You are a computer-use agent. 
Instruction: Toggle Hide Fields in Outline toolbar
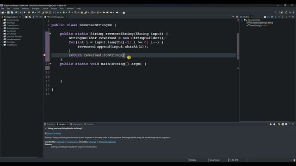(272, 17)
